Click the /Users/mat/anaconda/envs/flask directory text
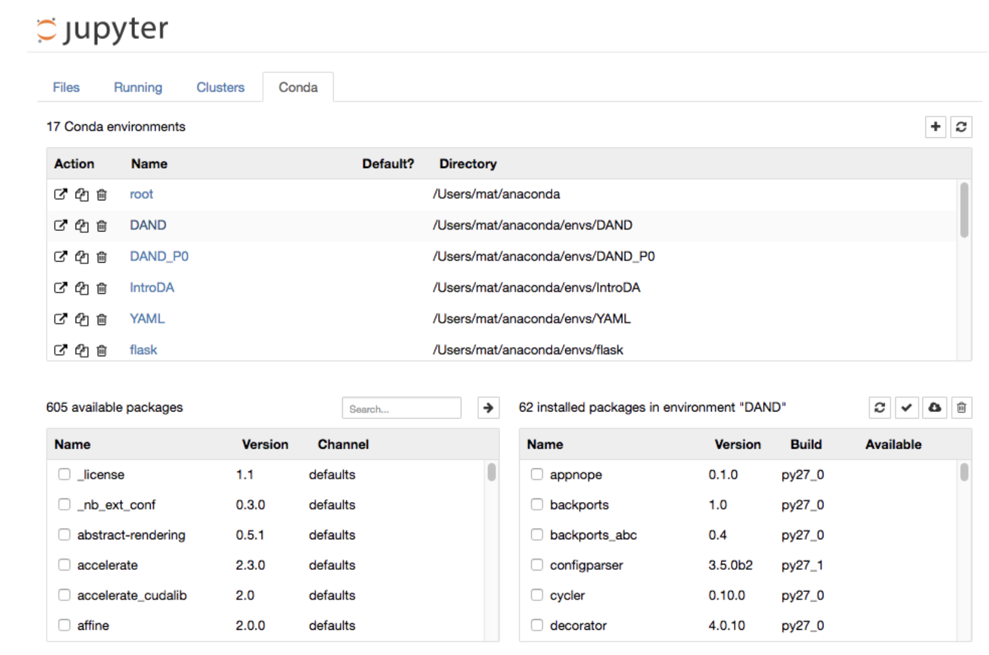Image resolution: width=989 pixels, height=655 pixels. tap(528, 350)
